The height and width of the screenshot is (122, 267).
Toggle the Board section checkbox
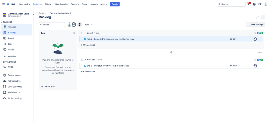[x=82, y=33]
